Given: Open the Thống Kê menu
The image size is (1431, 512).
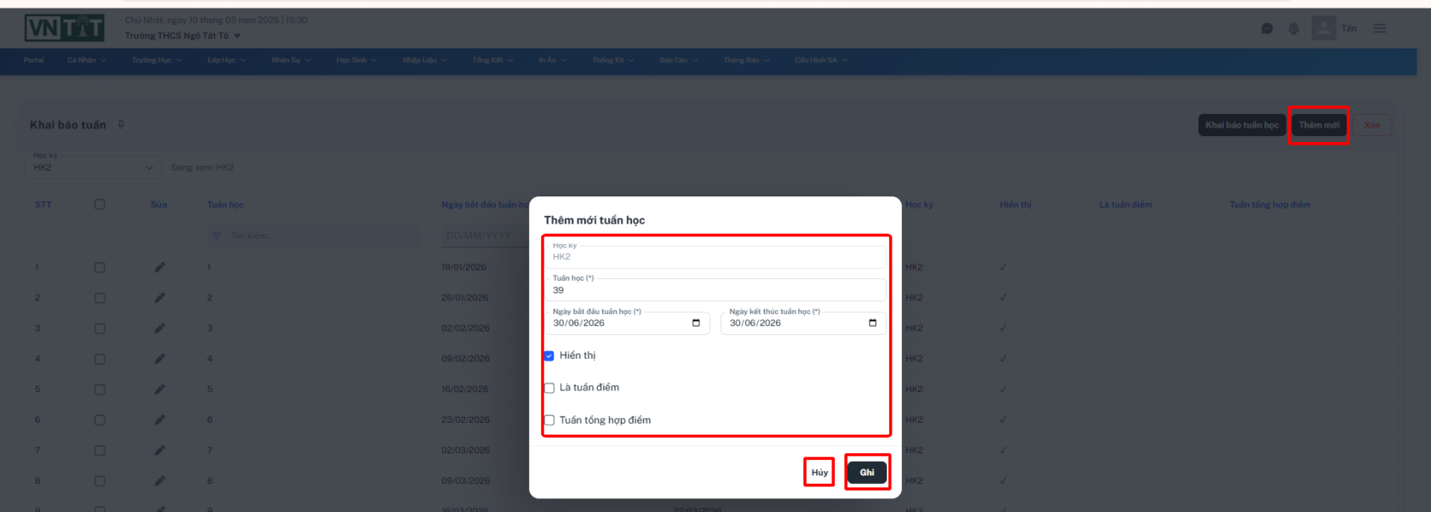Looking at the screenshot, I should [613, 60].
